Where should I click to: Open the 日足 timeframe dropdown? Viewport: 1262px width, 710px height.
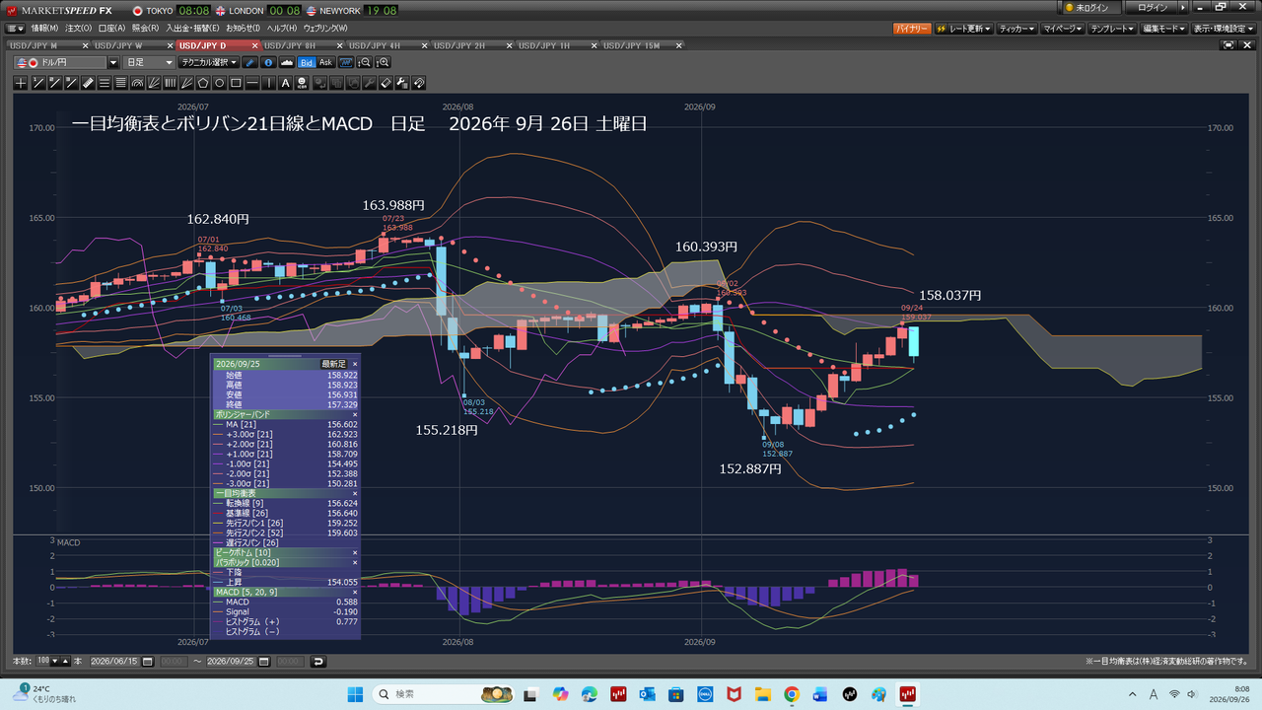(x=148, y=63)
